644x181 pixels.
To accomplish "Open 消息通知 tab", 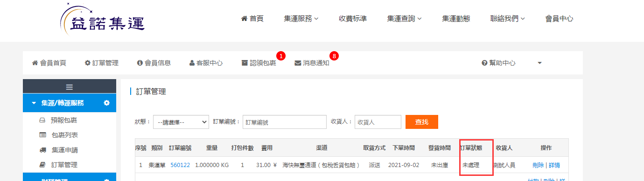I will (x=312, y=63).
